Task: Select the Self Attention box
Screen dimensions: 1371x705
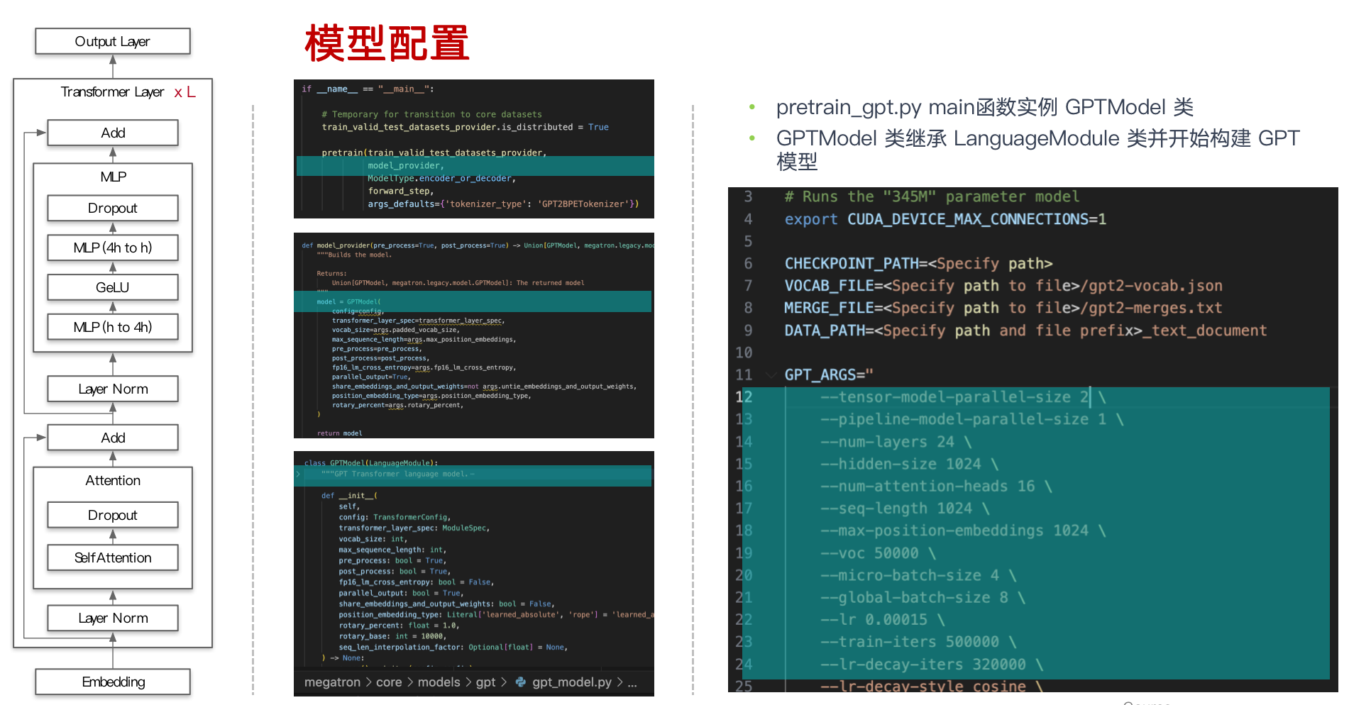Action: (x=113, y=557)
